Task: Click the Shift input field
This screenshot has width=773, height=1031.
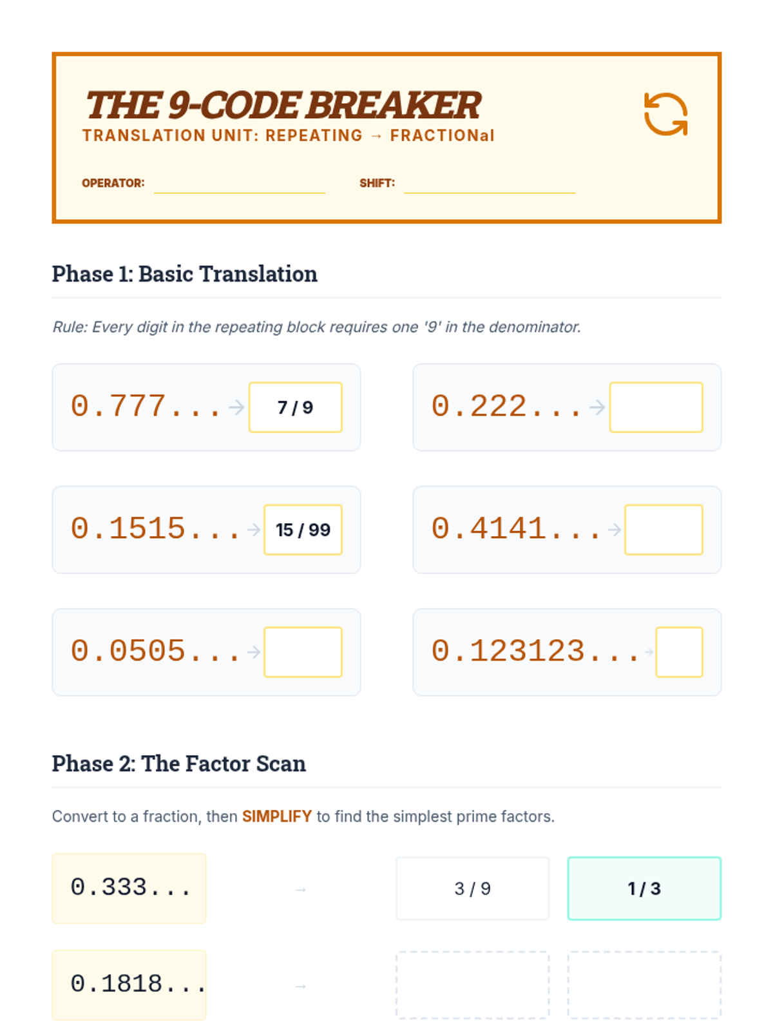Action: [x=490, y=183]
